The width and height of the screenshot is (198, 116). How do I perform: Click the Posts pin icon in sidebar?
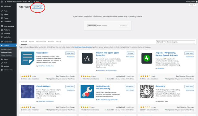(2, 11)
